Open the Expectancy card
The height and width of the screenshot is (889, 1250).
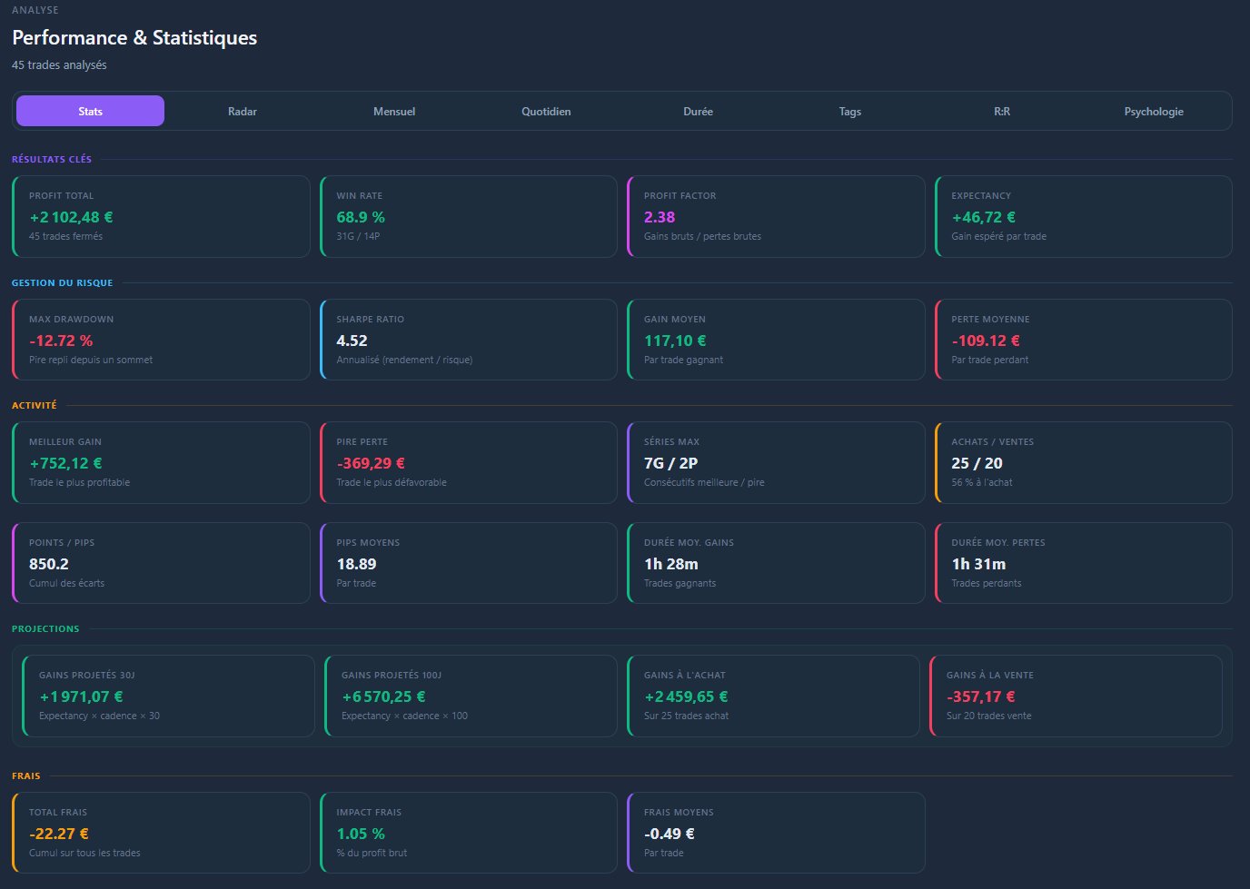point(1084,216)
